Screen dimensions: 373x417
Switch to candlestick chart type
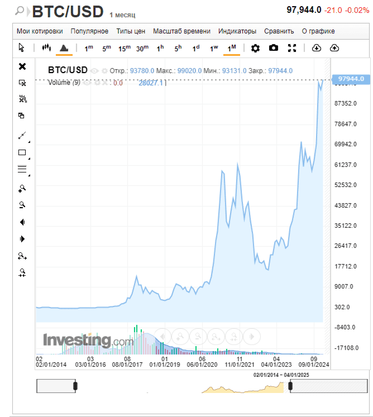46,47
